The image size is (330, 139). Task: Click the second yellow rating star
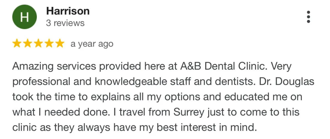coord(28,43)
